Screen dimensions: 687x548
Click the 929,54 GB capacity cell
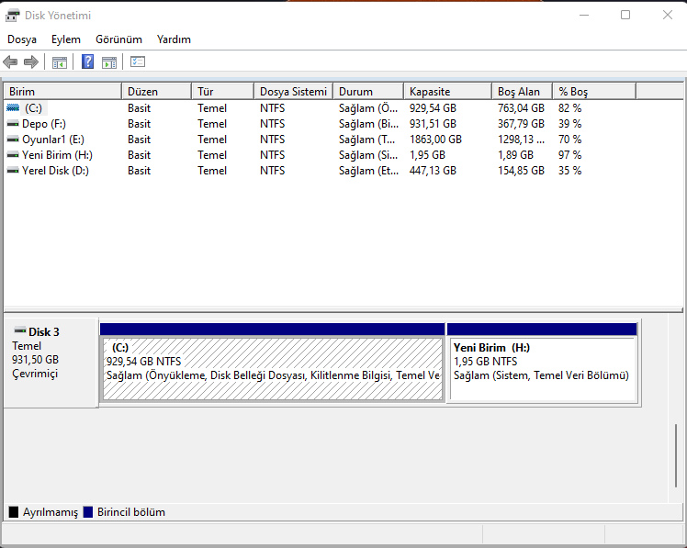pos(433,108)
